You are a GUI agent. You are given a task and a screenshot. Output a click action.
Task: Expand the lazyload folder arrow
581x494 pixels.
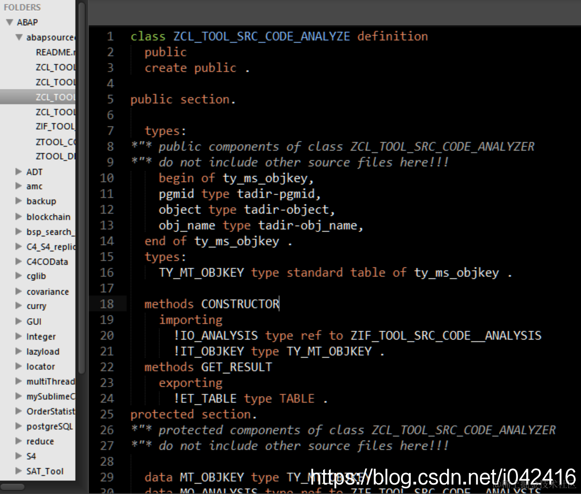[18, 351]
